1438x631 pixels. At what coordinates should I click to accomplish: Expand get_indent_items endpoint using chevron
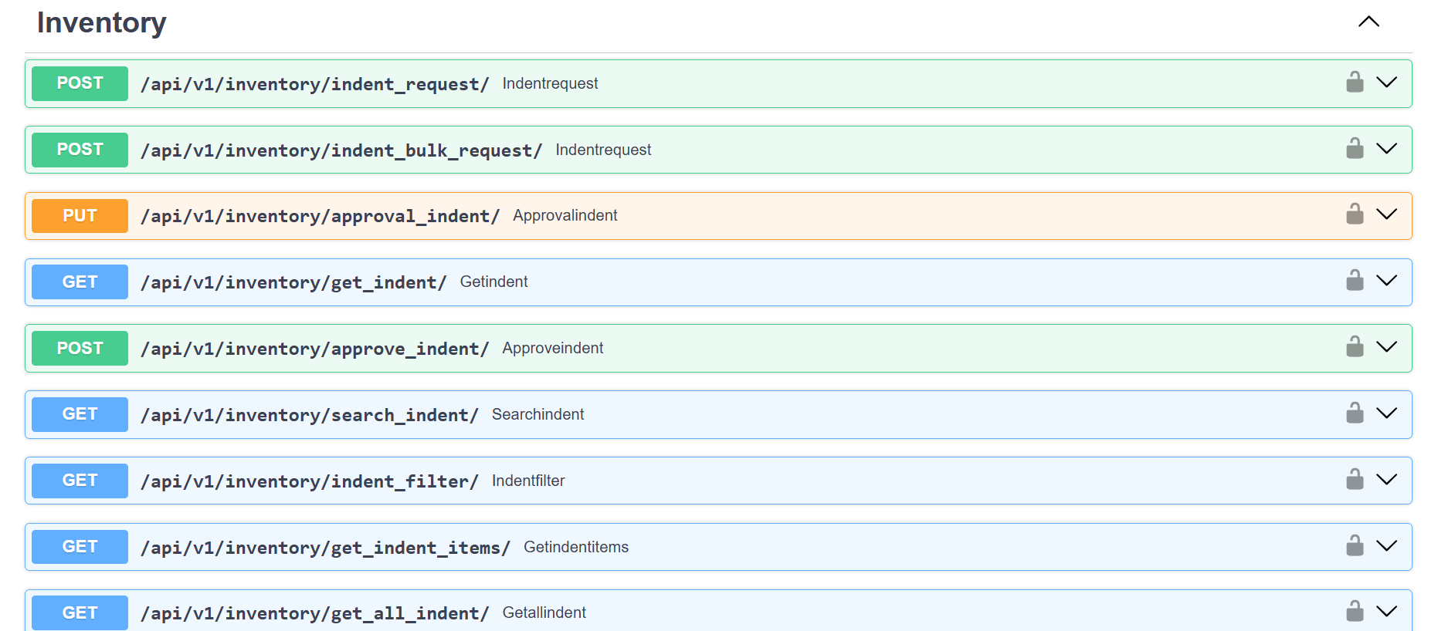pyautogui.click(x=1387, y=545)
